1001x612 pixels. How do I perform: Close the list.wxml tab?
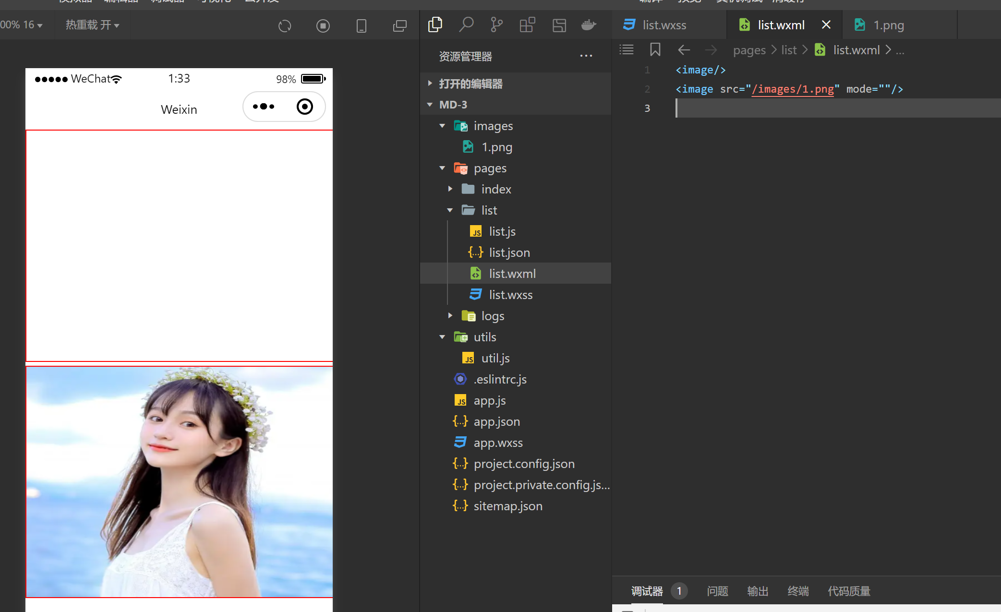tap(826, 25)
